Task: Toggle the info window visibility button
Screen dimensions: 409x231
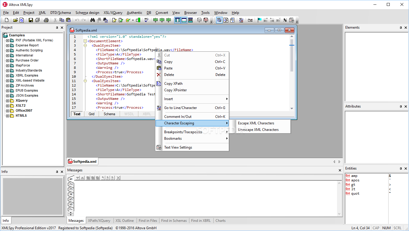Action: pos(184,20)
